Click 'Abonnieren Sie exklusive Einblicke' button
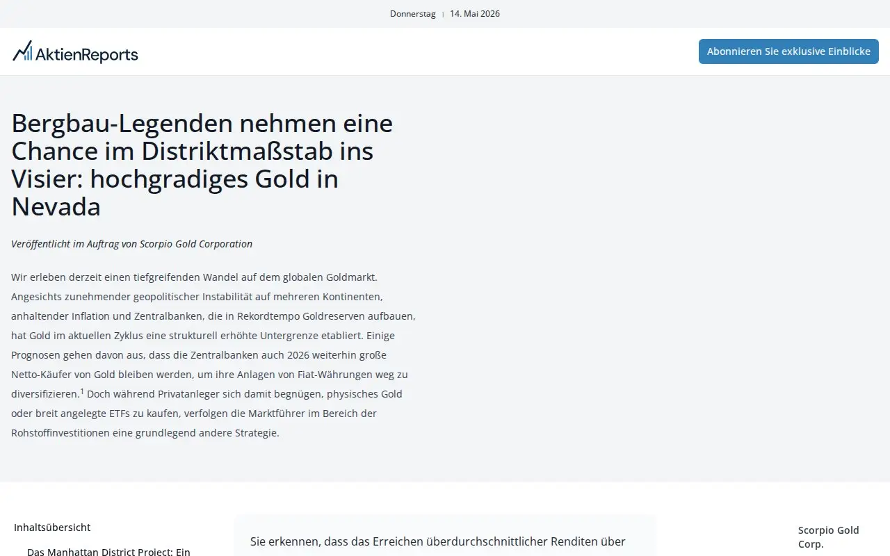 (x=788, y=51)
